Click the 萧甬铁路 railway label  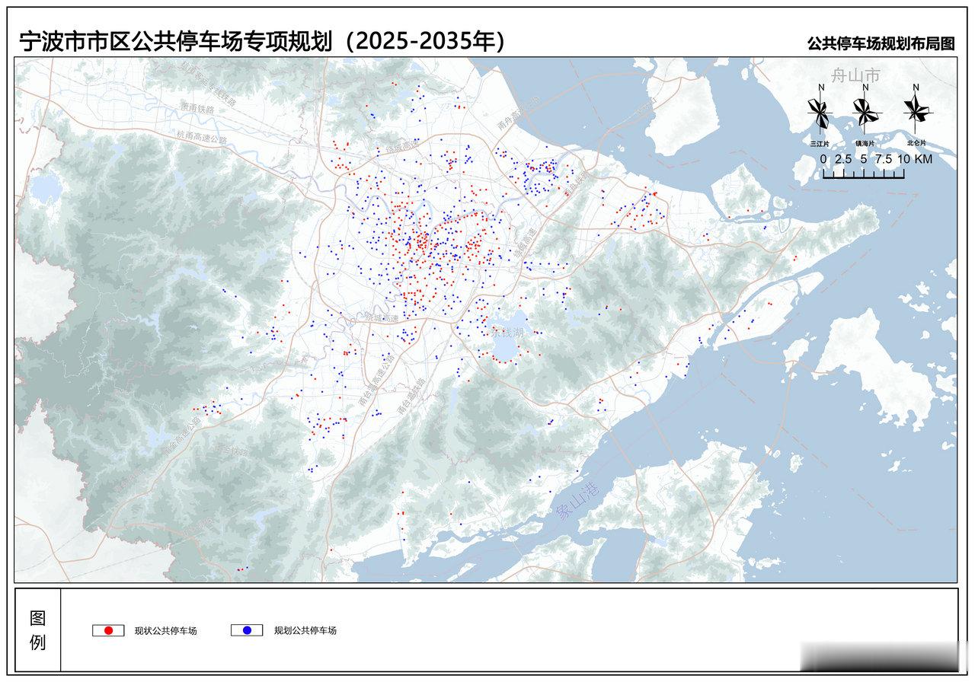point(198,107)
